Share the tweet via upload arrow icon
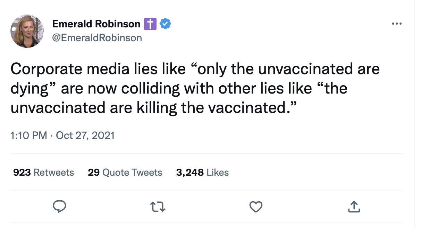Screen dimensions: 422x228 354,207
